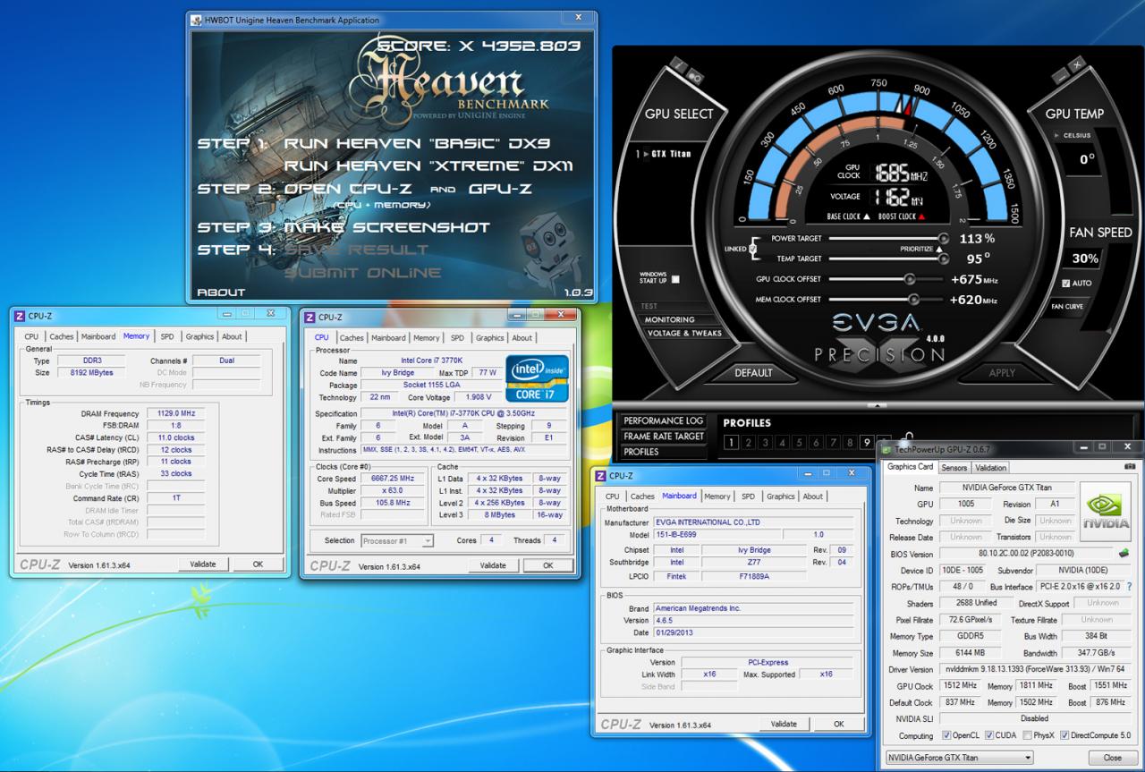This screenshot has width=1145, height=772.
Task: Click Run Heaven "Xtreme" DX11
Action: click(428, 165)
